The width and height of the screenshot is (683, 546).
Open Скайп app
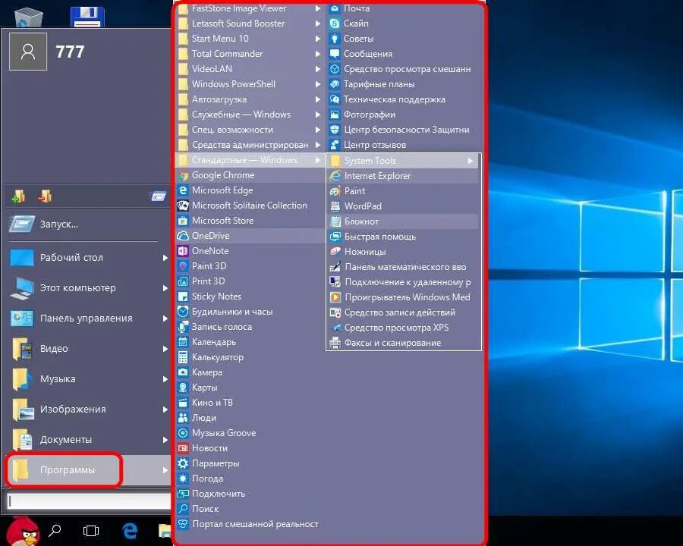point(403,24)
